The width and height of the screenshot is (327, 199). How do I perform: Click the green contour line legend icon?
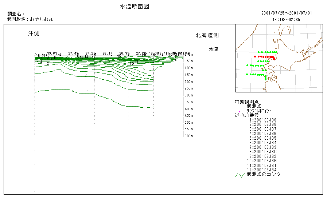[x=240, y=175]
